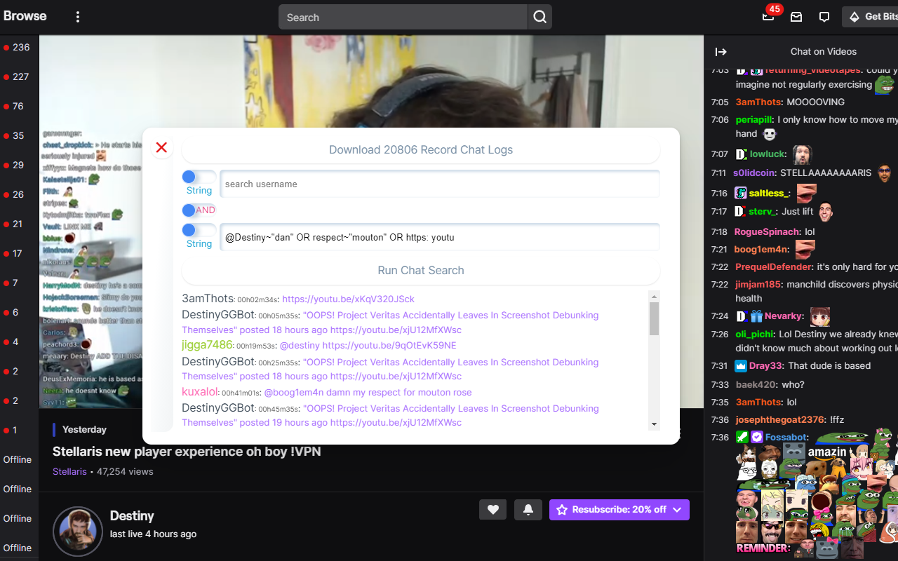This screenshot has width=898, height=561.
Task: Select sidebar channel with 35 viewers
Action: click(x=14, y=136)
